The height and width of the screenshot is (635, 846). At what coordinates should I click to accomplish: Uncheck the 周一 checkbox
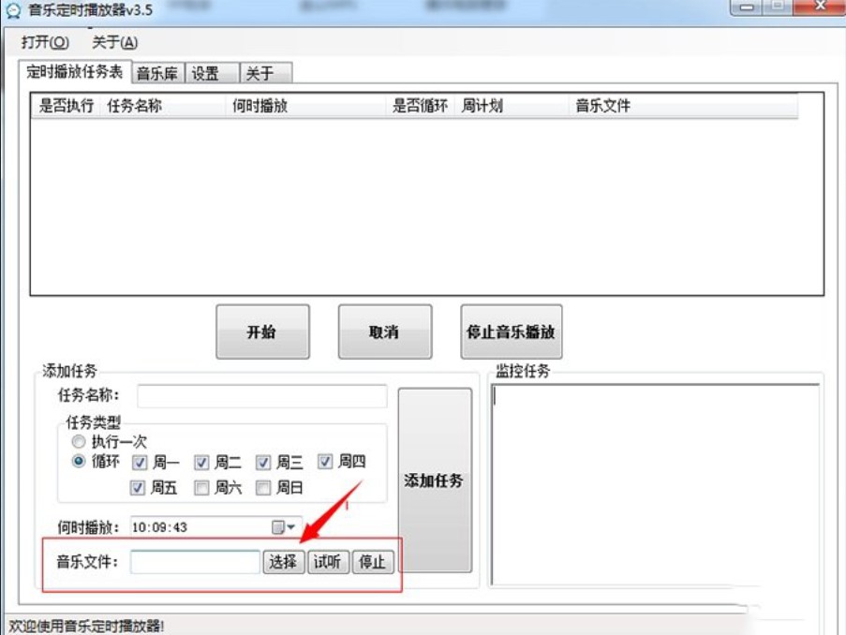coord(140,463)
